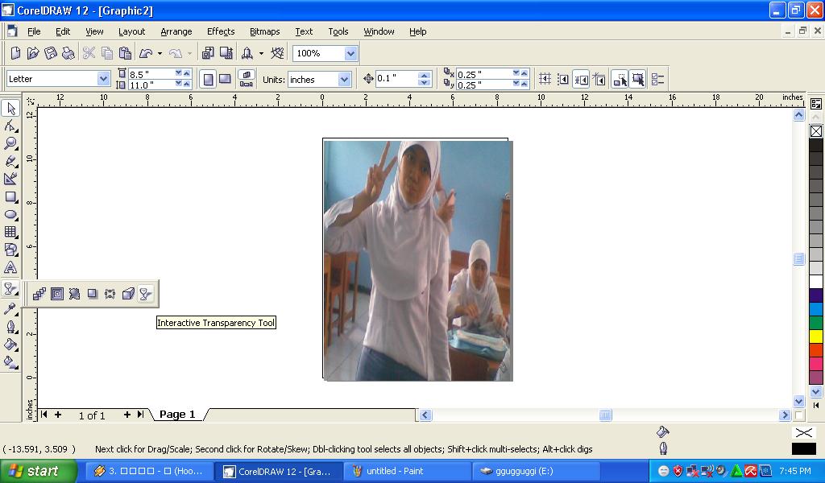Open the Options dialog icon
Screen dimensions: 825x483
click(x=657, y=80)
